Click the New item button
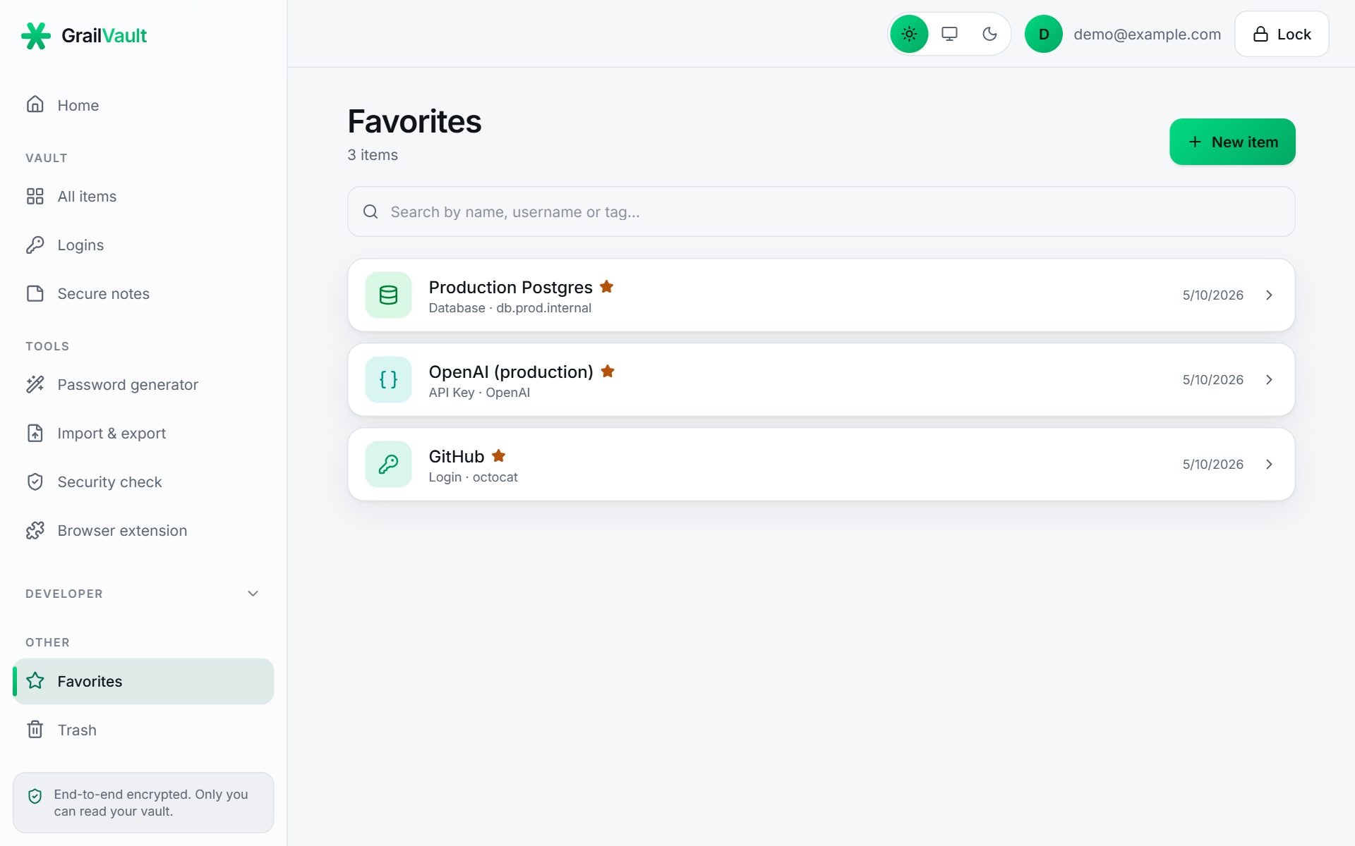This screenshot has width=1355, height=846. pyautogui.click(x=1232, y=142)
